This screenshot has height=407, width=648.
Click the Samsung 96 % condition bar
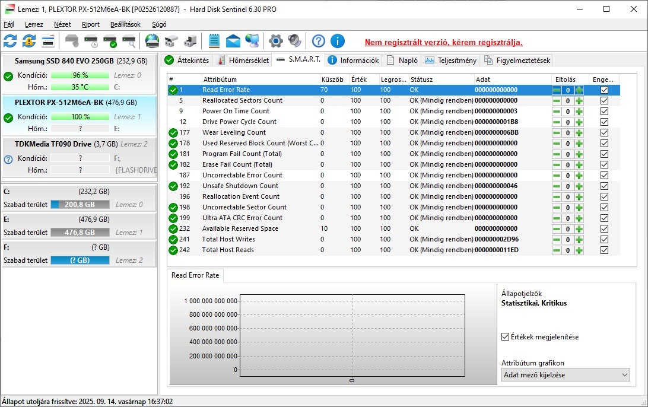click(80, 75)
